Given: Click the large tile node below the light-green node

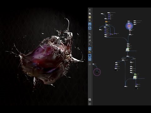Looking at the screenshot, I should [135, 78].
